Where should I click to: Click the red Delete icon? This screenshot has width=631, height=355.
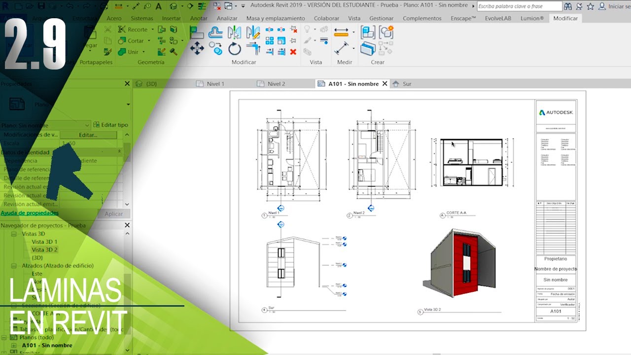tap(293, 51)
